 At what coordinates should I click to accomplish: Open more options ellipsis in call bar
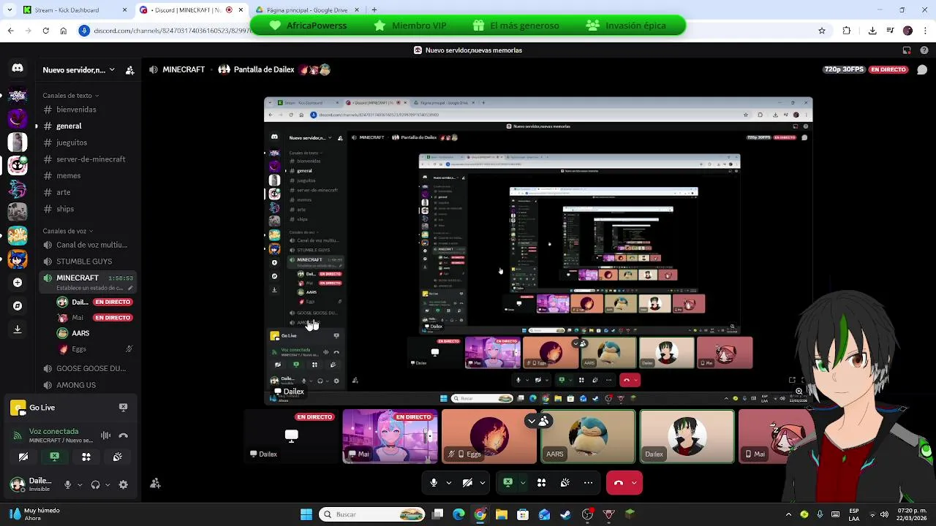[588, 483]
